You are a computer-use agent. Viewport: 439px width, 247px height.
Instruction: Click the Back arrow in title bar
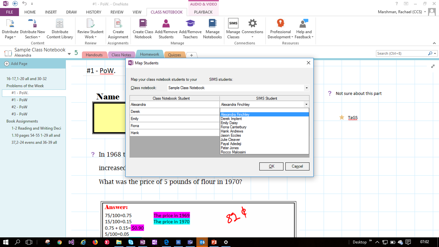pyautogui.click(x=15, y=4)
